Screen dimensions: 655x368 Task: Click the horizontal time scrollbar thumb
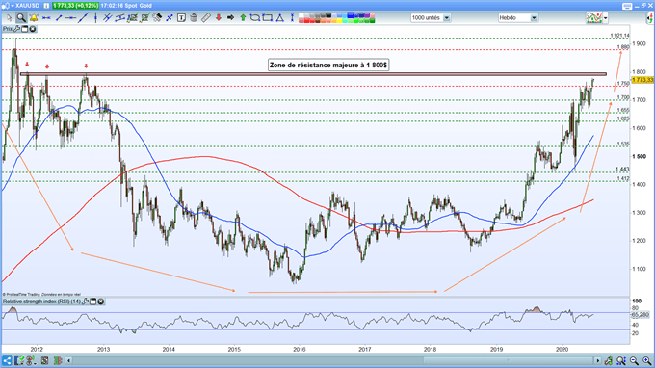(510, 360)
